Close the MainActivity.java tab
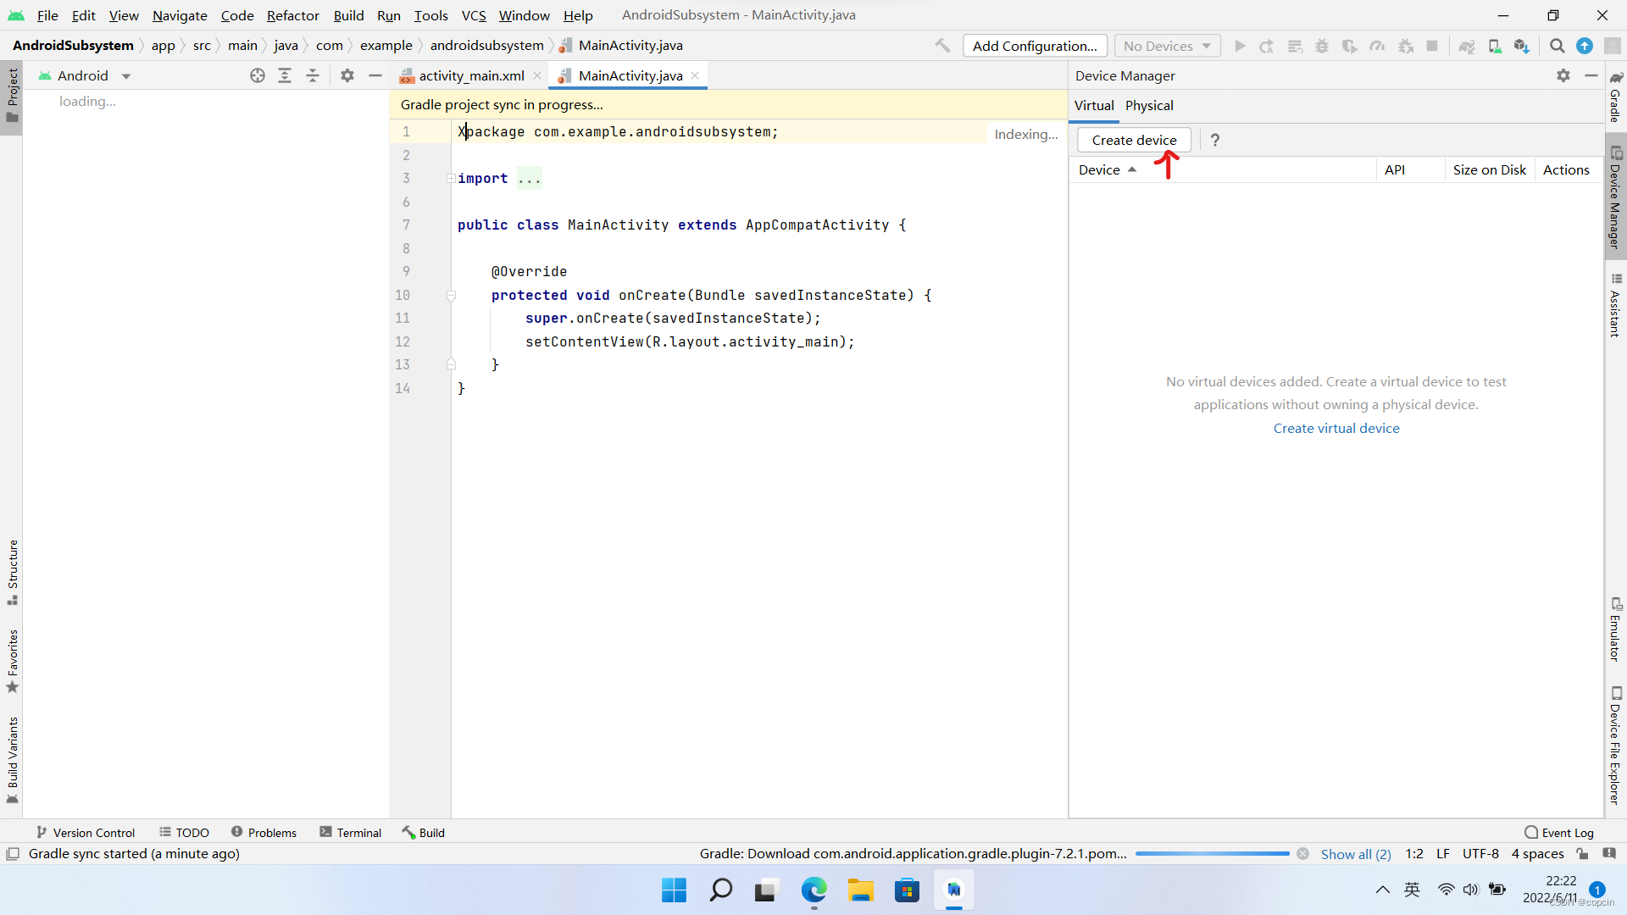The height and width of the screenshot is (915, 1627). (695, 75)
